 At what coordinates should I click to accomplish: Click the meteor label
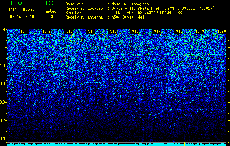tap(52, 11)
